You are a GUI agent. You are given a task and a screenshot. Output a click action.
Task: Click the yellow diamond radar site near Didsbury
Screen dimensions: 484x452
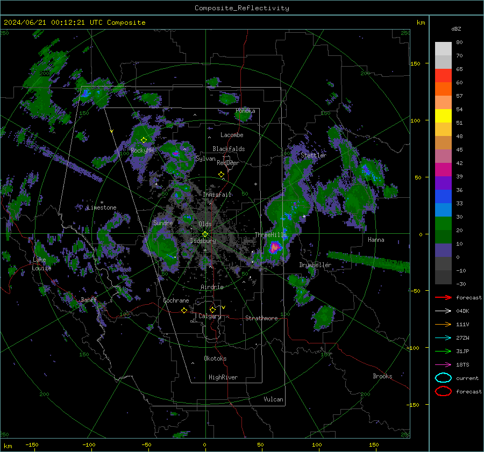pos(205,234)
